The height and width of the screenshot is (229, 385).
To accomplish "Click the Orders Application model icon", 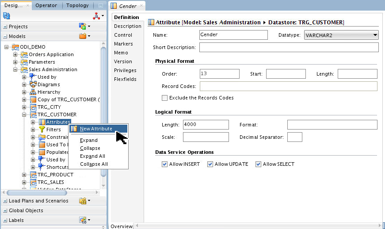I will (x=24, y=54).
